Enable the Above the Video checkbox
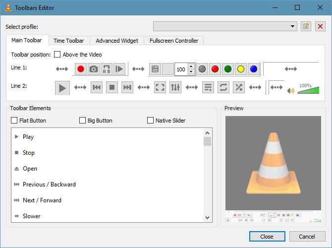332x248 pixels. point(57,55)
